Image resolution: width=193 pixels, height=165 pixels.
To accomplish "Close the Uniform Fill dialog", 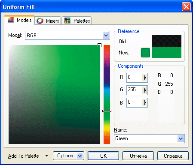I will 186,7.
